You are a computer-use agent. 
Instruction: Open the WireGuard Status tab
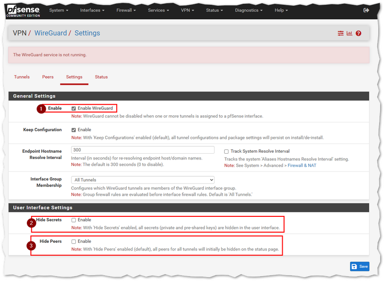coord(101,77)
